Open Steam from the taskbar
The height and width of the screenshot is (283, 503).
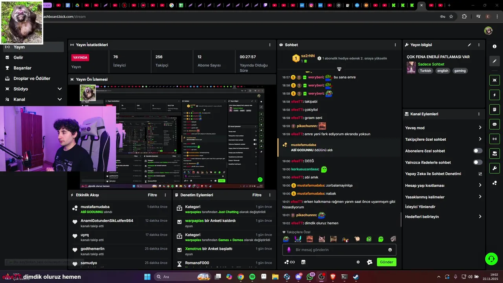[x=356, y=277]
